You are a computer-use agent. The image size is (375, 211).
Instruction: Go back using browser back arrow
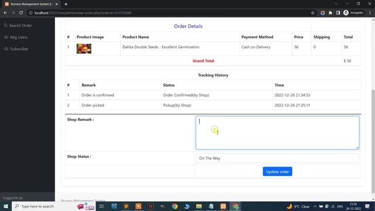click(5, 13)
